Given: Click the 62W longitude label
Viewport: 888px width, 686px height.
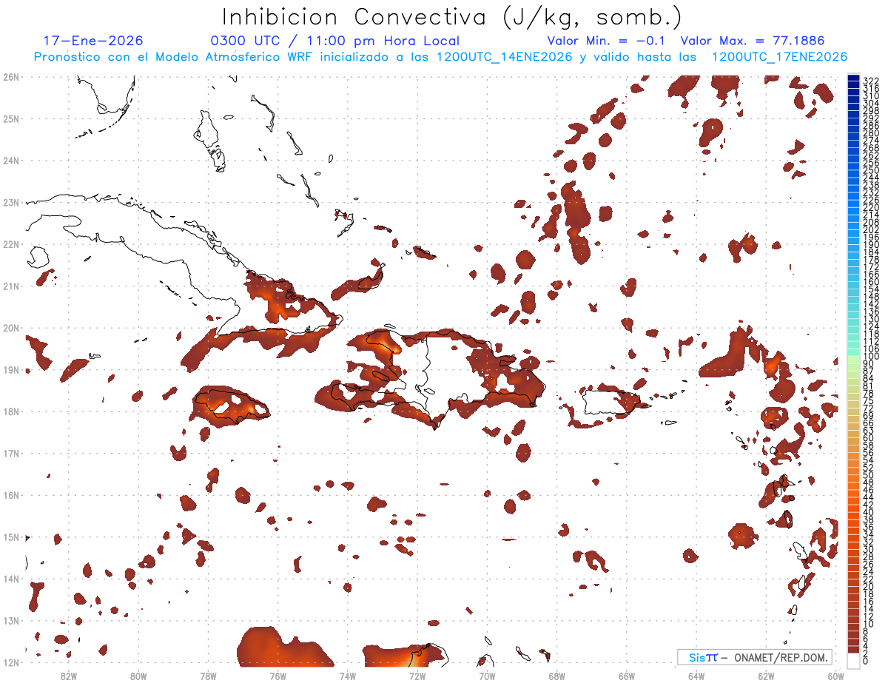Looking at the screenshot, I should pyautogui.click(x=766, y=676).
